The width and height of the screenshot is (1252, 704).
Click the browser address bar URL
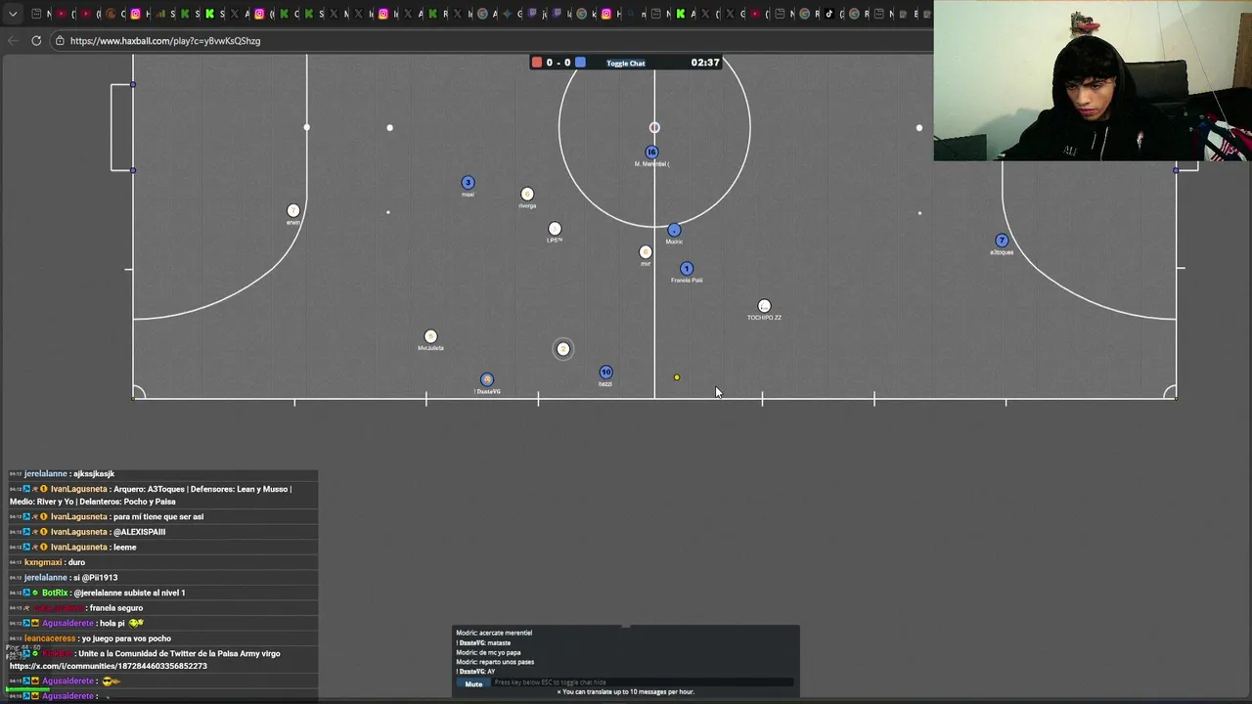pos(165,41)
